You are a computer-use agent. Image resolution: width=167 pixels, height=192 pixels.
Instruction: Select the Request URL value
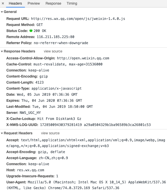click(78, 19)
